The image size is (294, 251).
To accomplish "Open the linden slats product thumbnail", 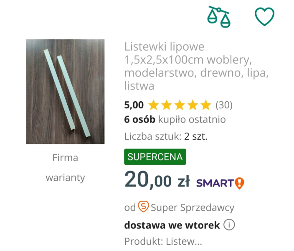I will [x=65, y=92].
